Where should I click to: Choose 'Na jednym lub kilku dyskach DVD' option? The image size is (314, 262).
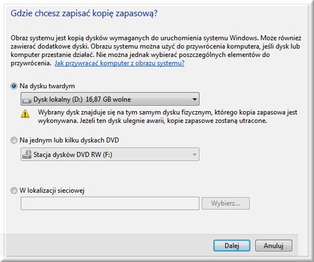pyautogui.click(x=14, y=140)
